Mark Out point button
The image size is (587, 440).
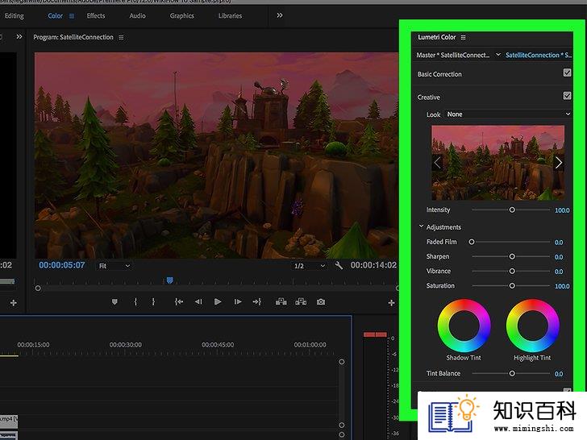click(153, 301)
